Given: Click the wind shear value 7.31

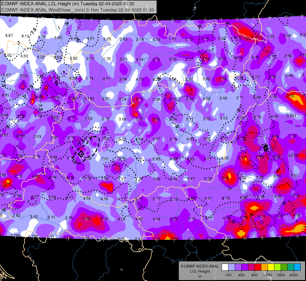Looking at the screenshot, I should pos(139,159).
